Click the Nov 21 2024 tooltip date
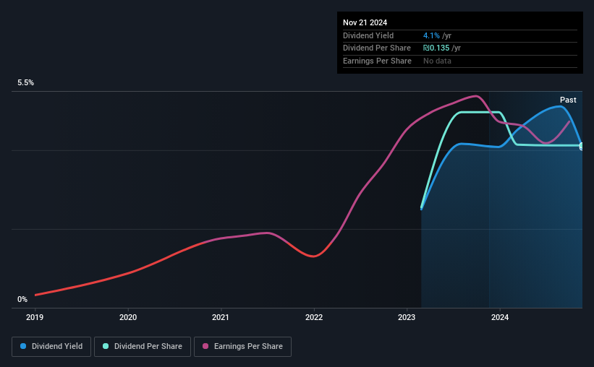Viewport: 594px width, 367px height. click(x=365, y=22)
